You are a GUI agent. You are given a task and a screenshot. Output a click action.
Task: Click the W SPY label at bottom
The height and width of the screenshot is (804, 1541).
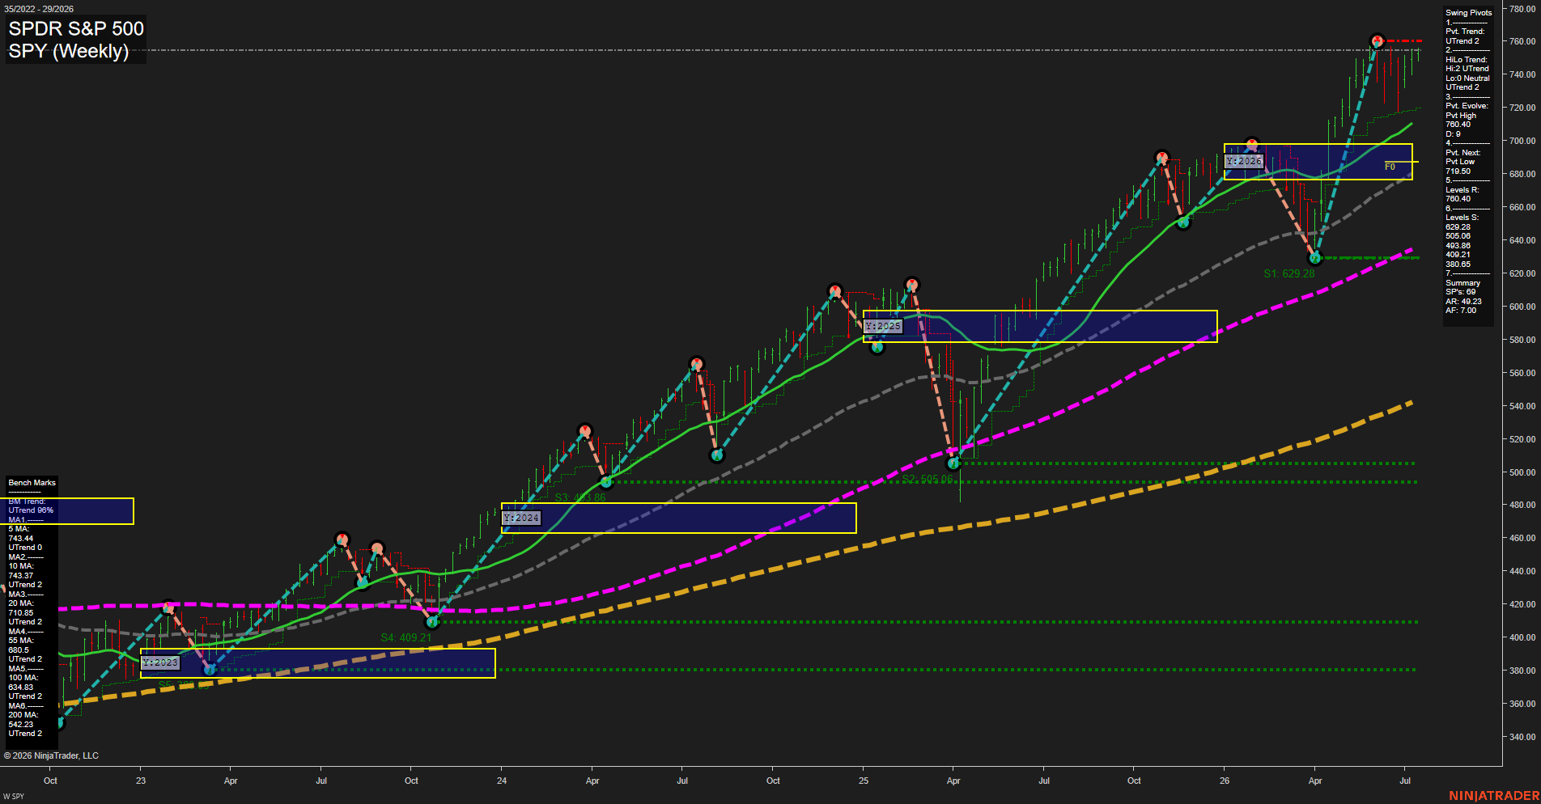pyautogui.click(x=14, y=796)
